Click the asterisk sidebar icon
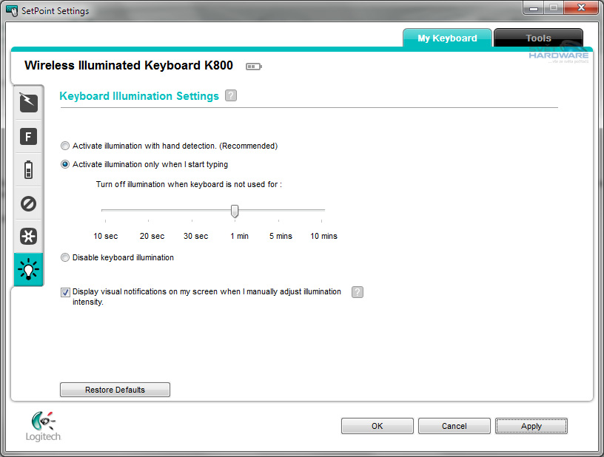 coord(28,237)
